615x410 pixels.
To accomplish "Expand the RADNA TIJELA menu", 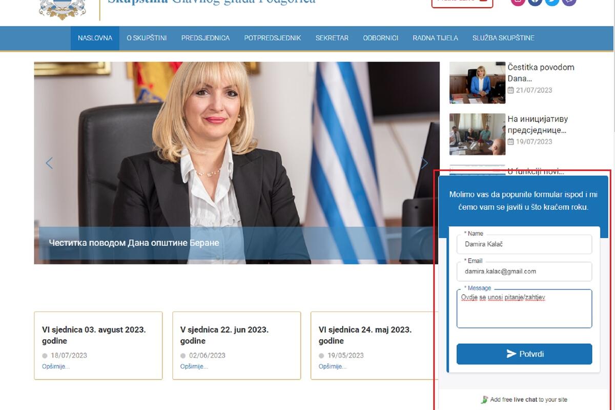I will tap(435, 38).
